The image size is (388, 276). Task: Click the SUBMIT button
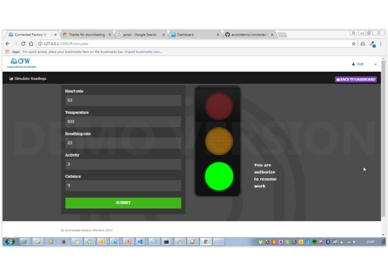point(123,203)
